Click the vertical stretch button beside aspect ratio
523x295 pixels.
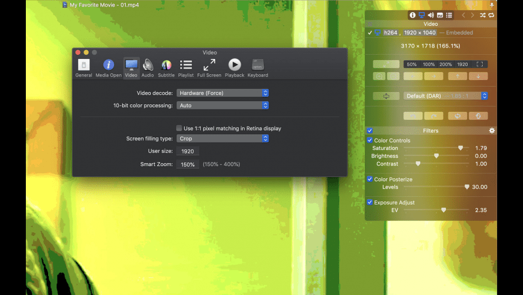tap(386, 96)
